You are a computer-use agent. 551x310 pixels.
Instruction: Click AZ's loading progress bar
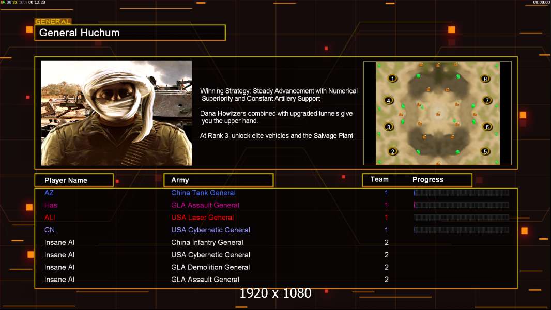point(461,192)
